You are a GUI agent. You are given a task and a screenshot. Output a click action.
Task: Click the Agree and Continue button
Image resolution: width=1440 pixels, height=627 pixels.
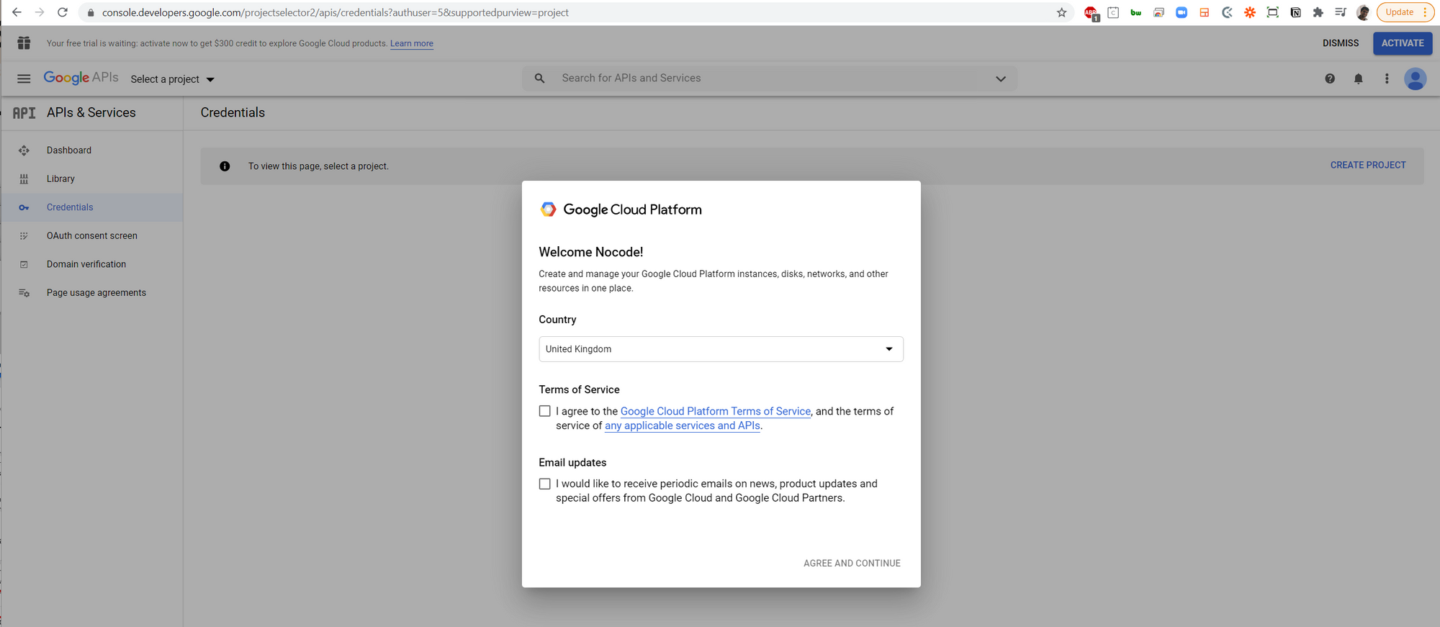point(851,563)
